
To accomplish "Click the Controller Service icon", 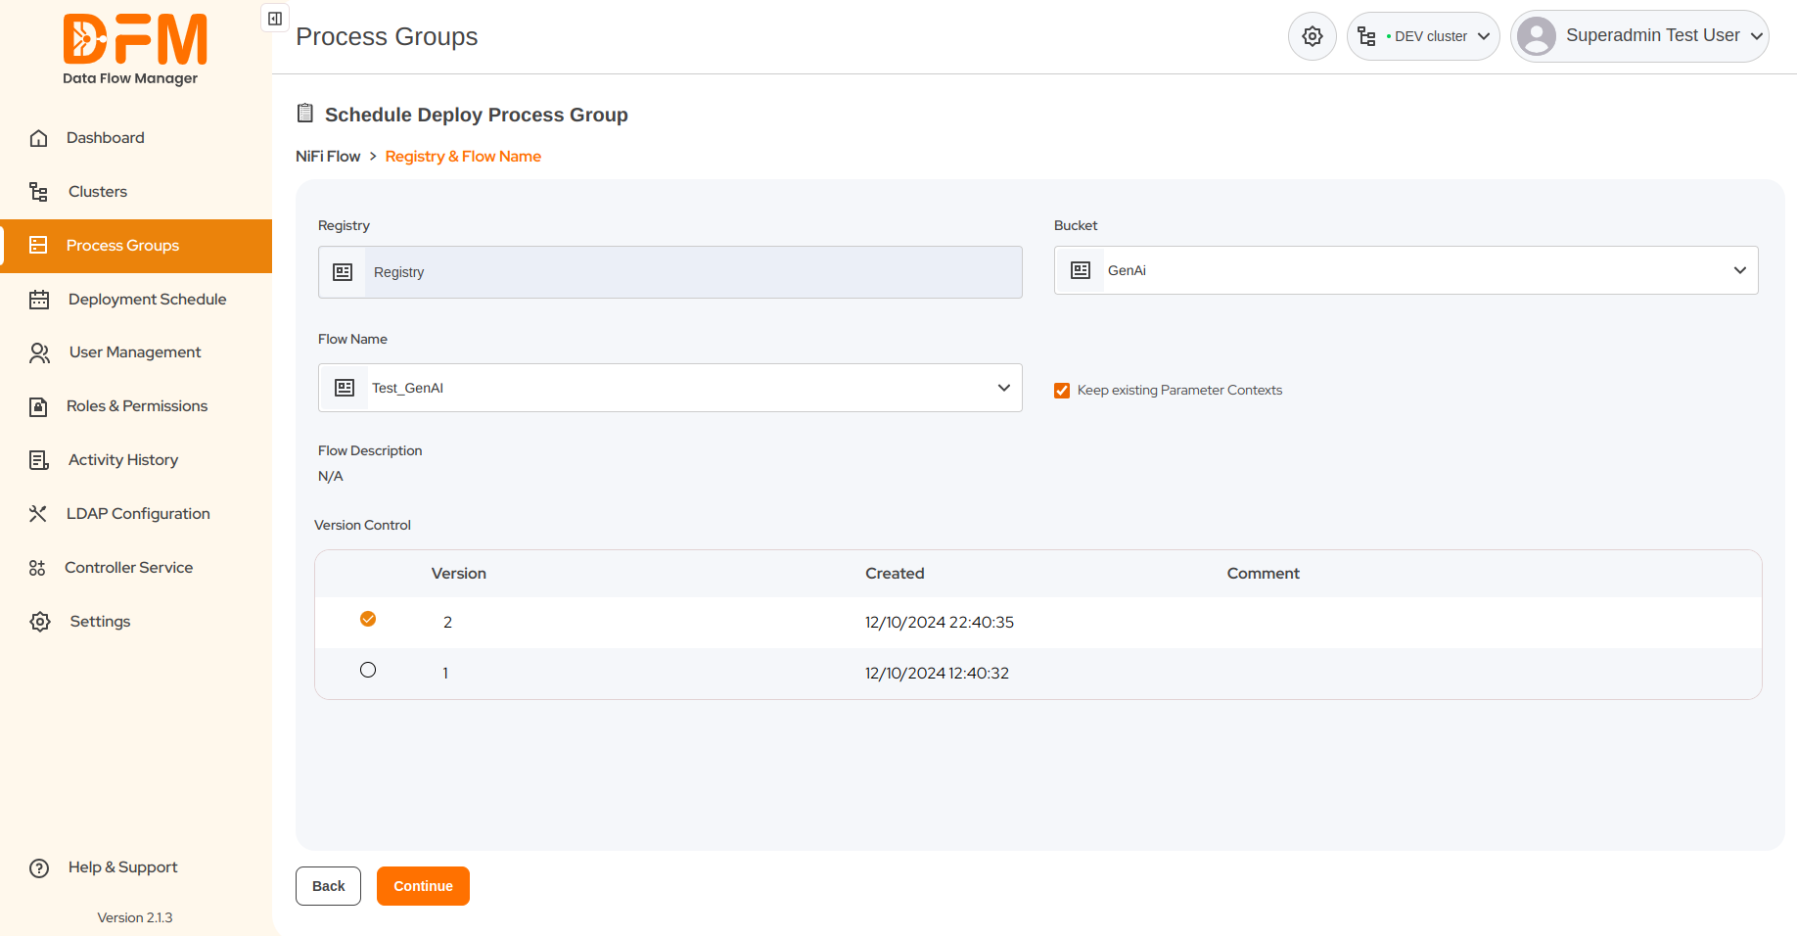I will tap(37, 568).
